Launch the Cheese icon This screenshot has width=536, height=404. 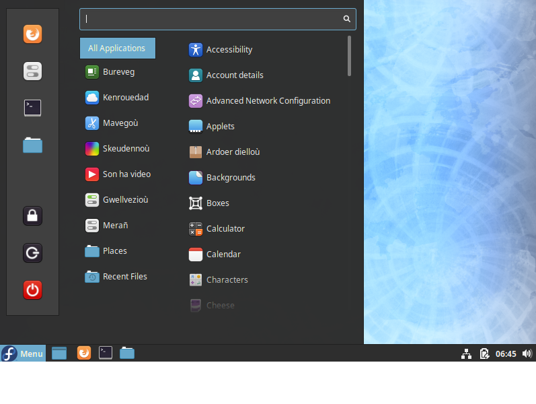196,306
